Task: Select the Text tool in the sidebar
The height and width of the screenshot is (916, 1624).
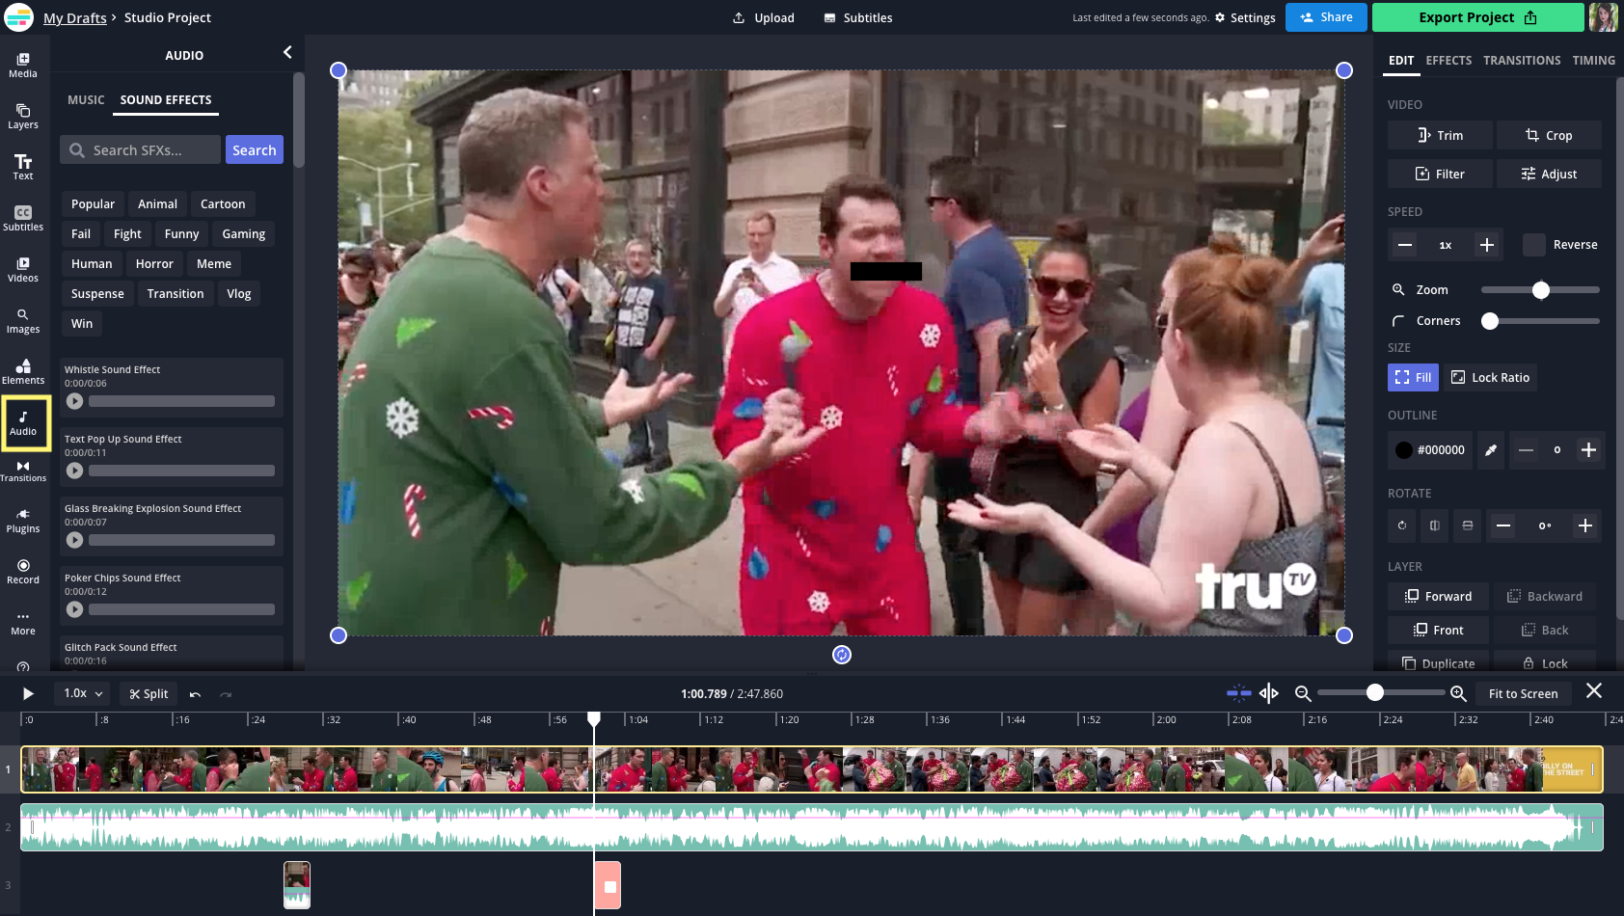Action: tap(23, 166)
